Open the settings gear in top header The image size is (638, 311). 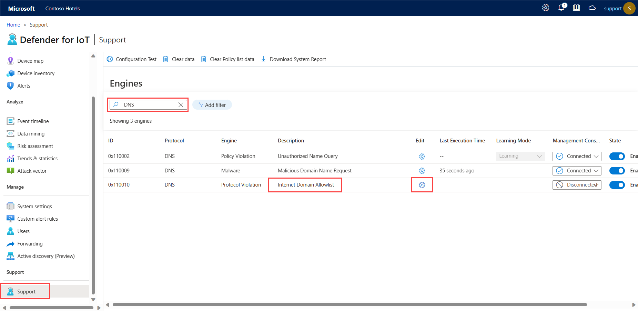pos(545,8)
